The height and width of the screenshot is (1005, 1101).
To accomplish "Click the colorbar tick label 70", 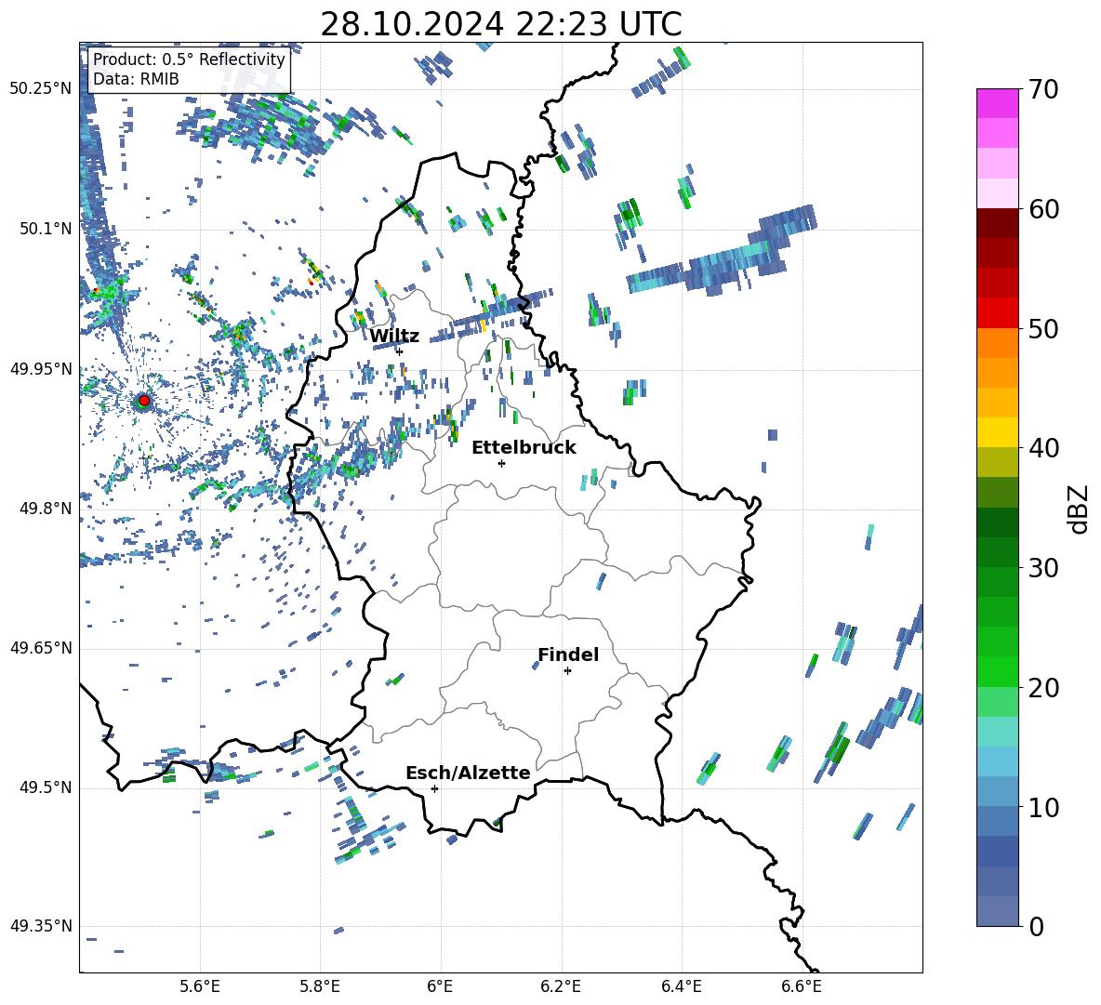I will [1043, 90].
